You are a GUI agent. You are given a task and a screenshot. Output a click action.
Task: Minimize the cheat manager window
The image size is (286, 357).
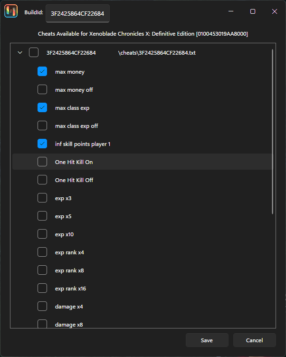231,11
